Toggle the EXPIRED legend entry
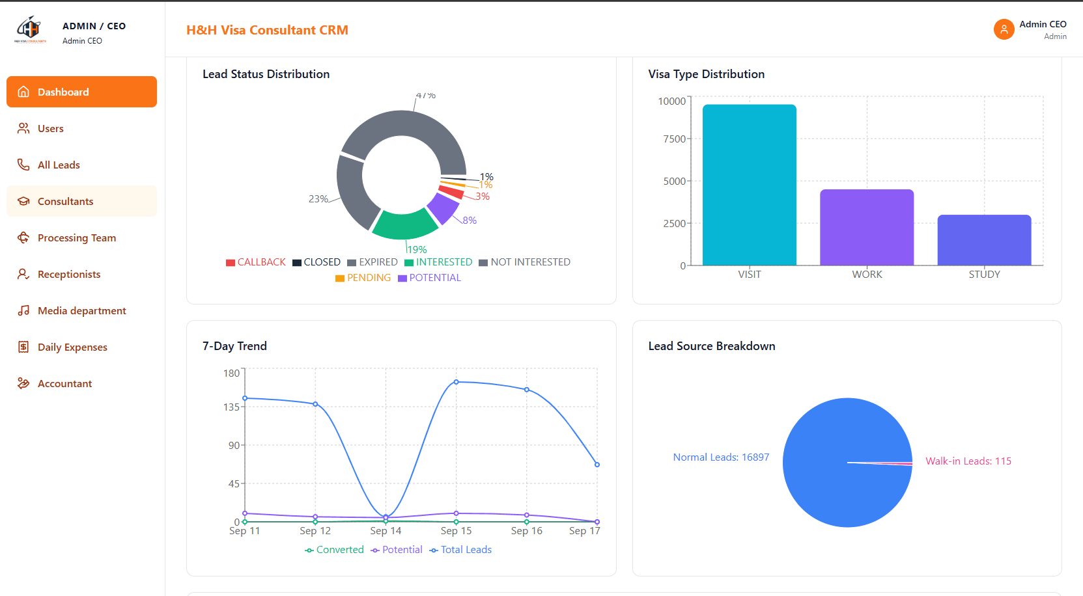This screenshot has width=1083, height=596. (373, 262)
